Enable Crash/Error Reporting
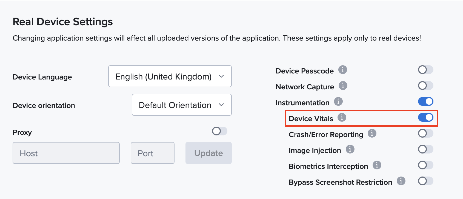The width and height of the screenshot is (463, 199). (x=425, y=133)
